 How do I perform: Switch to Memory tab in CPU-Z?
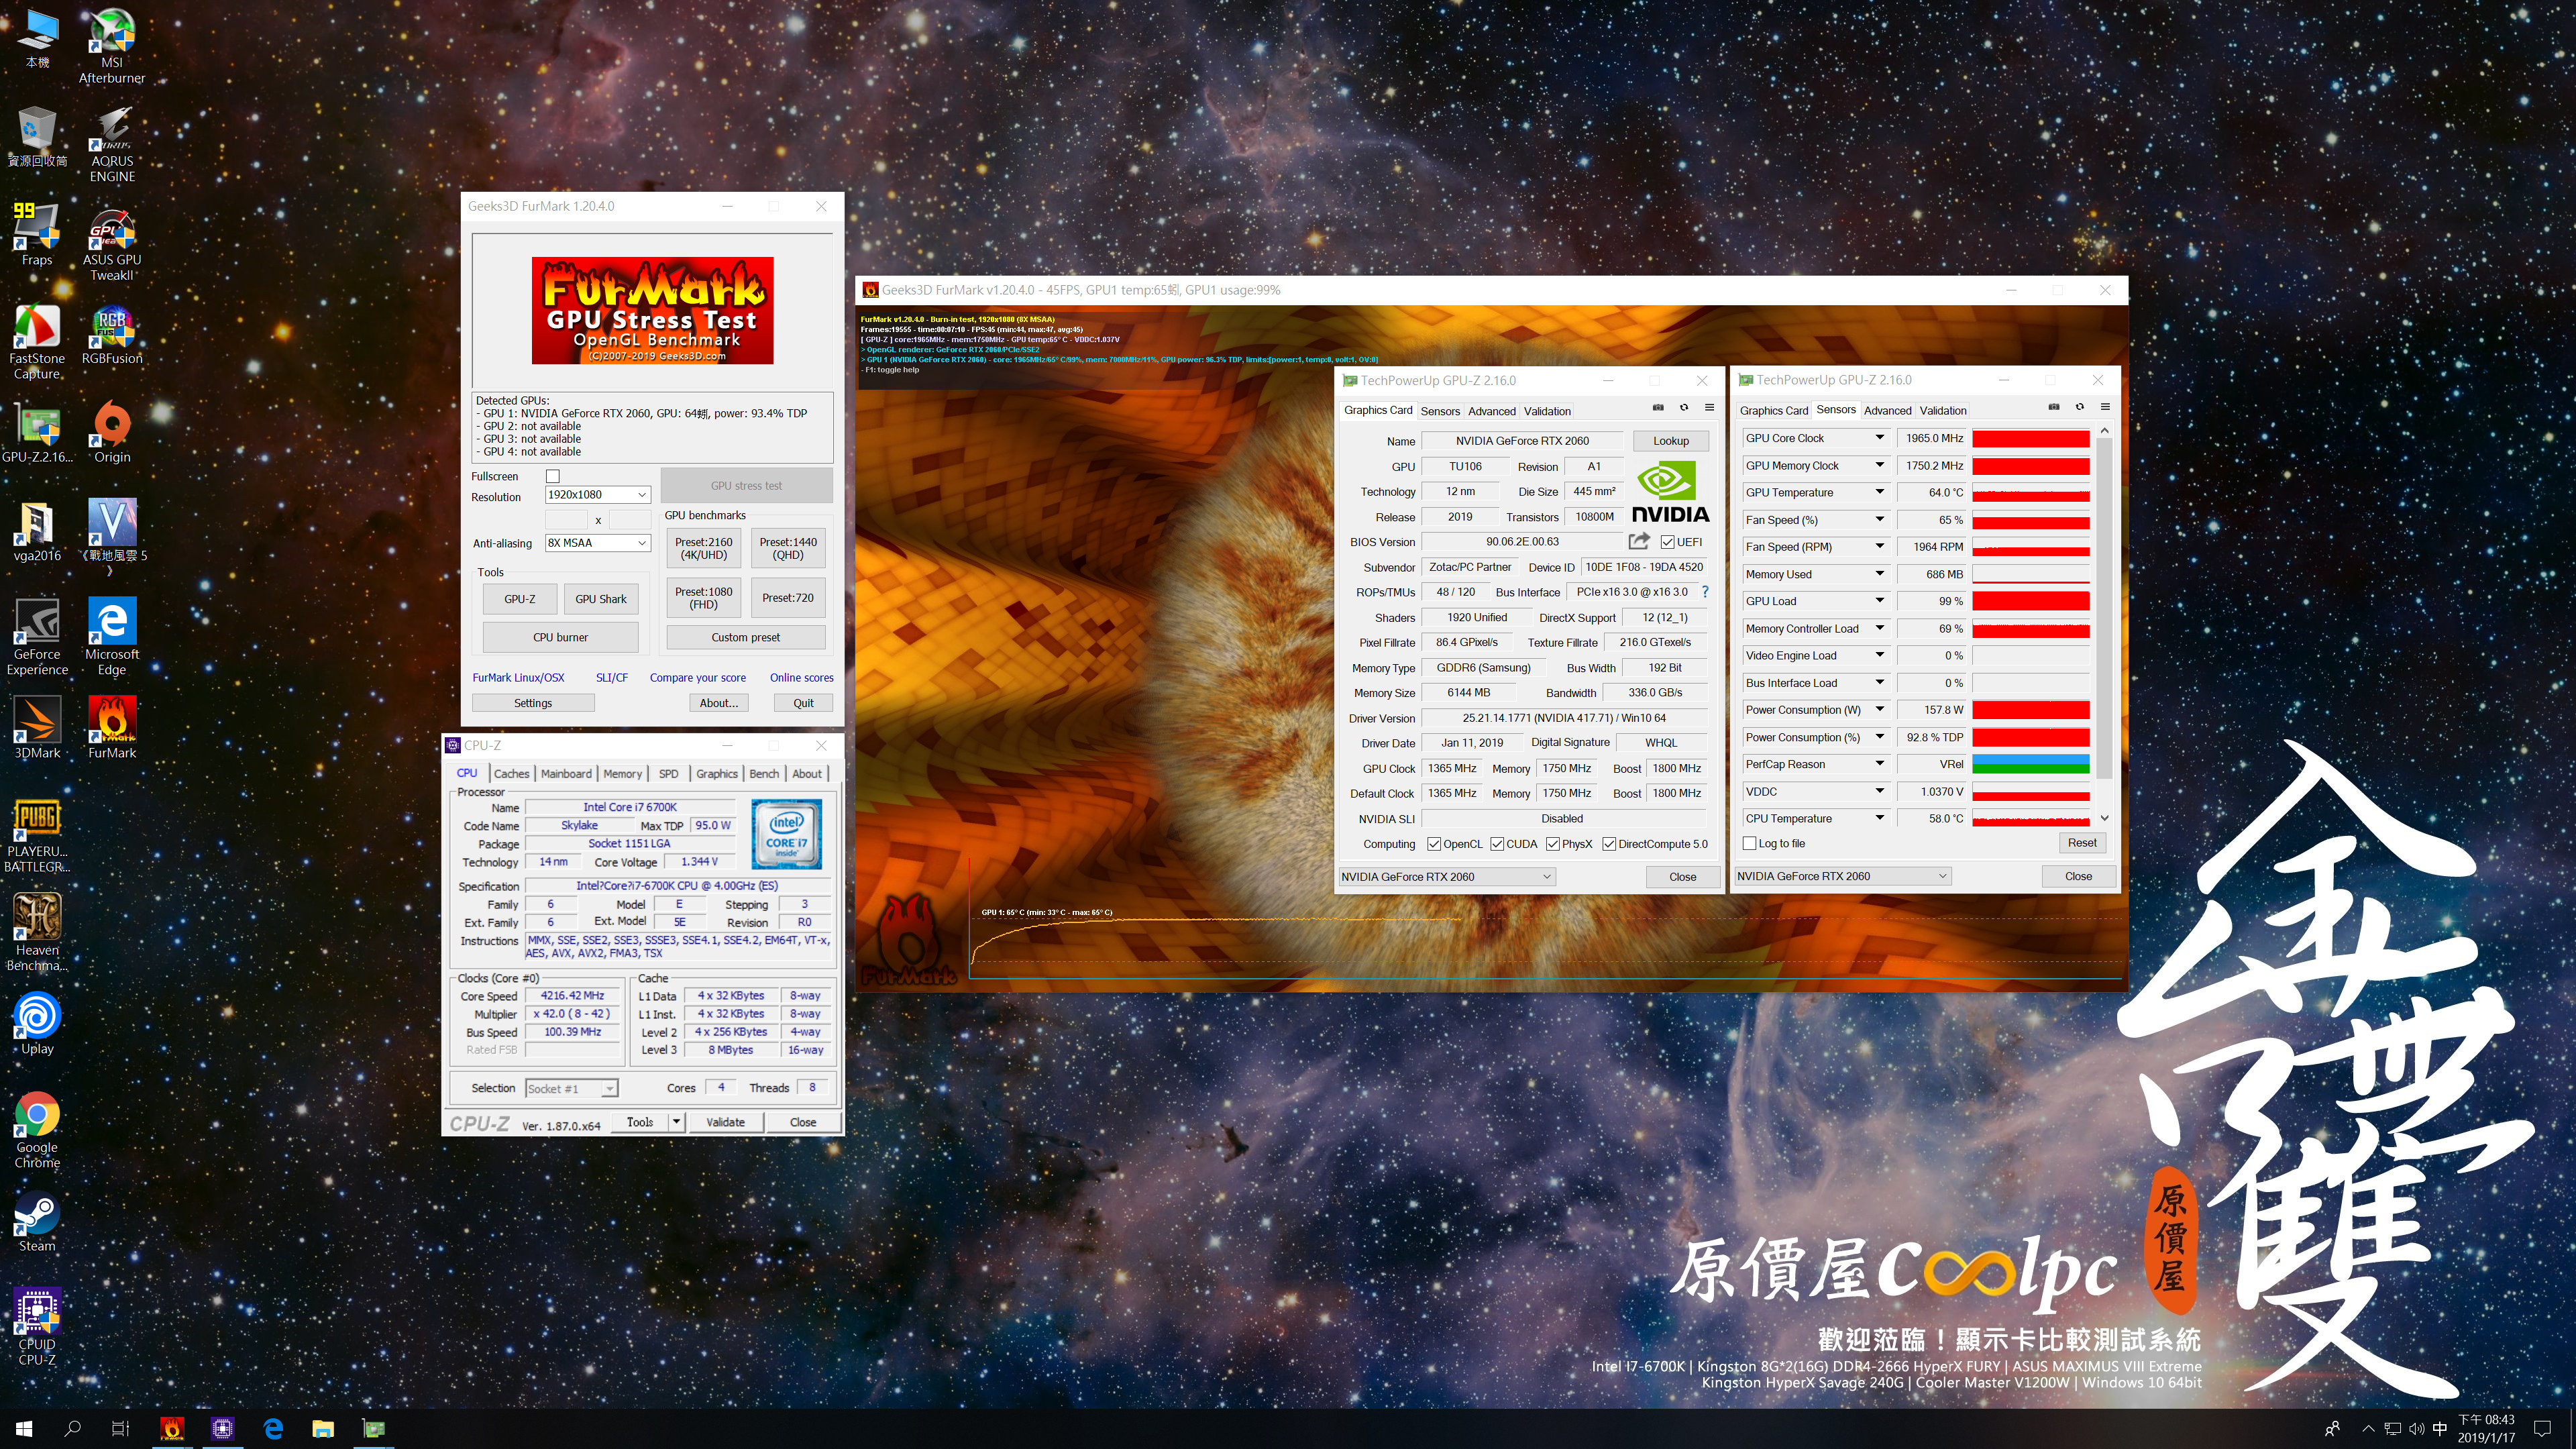622,773
